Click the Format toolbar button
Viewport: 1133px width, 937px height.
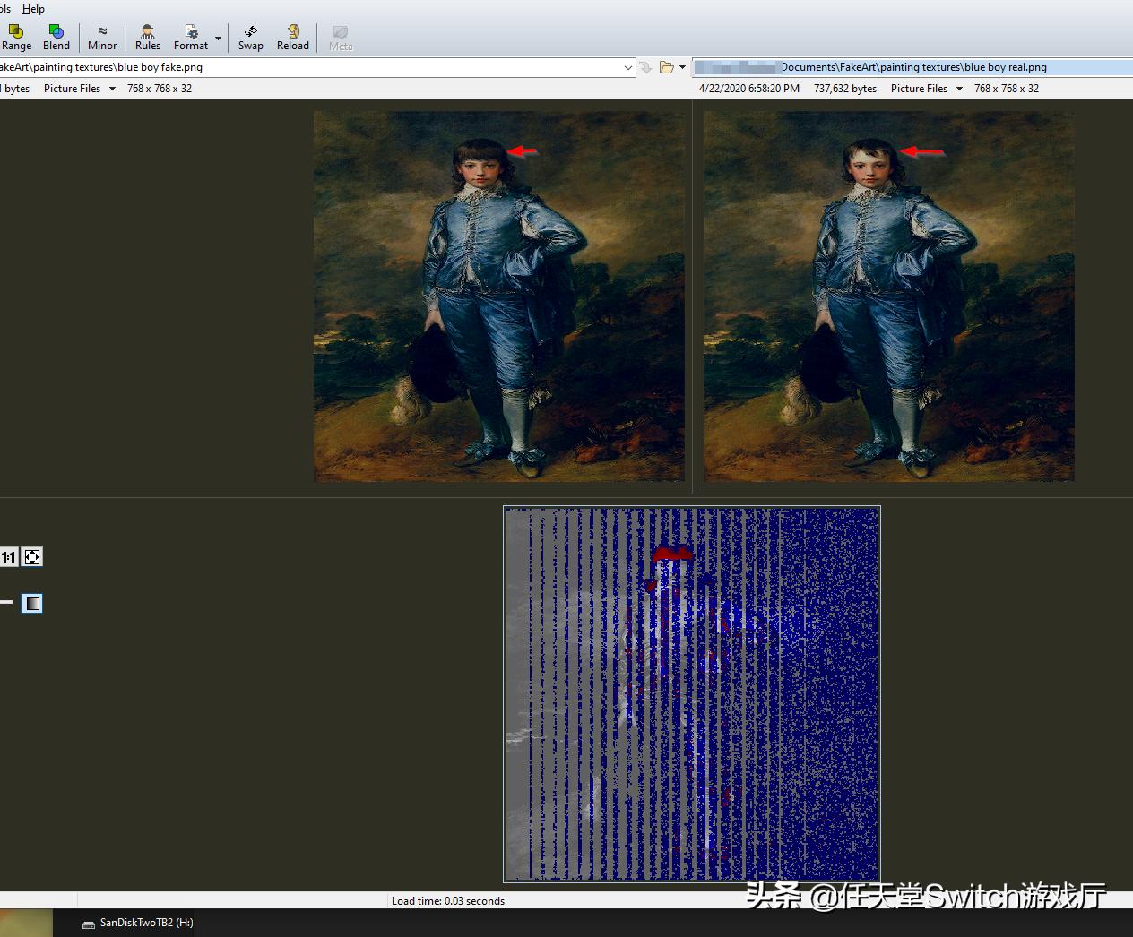190,38
